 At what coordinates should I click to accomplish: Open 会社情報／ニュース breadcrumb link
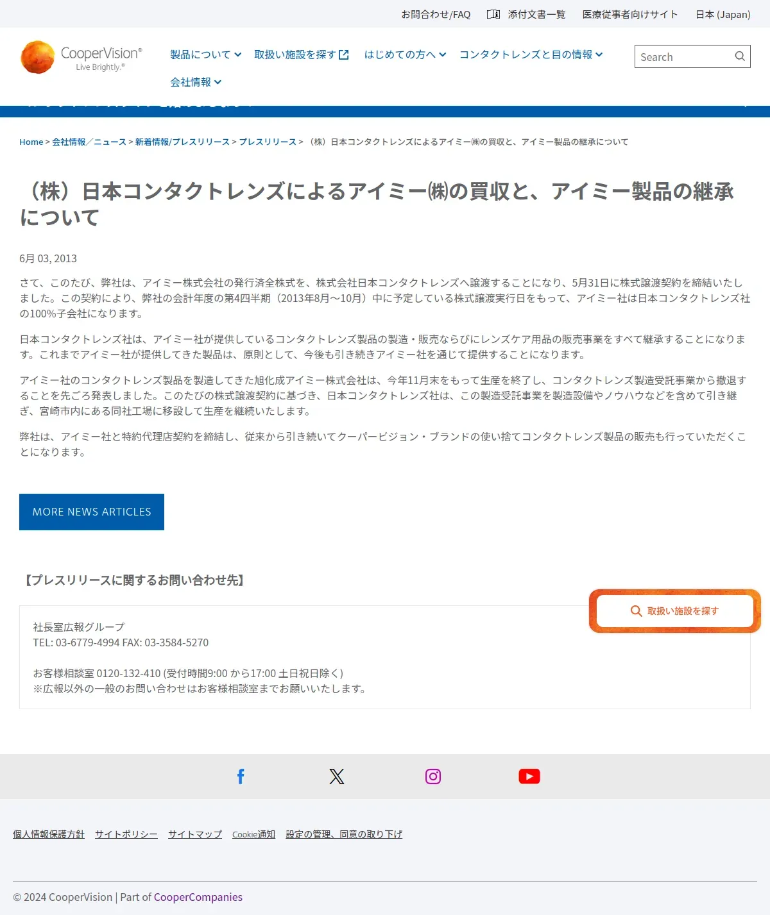click(x=89, y=142)
